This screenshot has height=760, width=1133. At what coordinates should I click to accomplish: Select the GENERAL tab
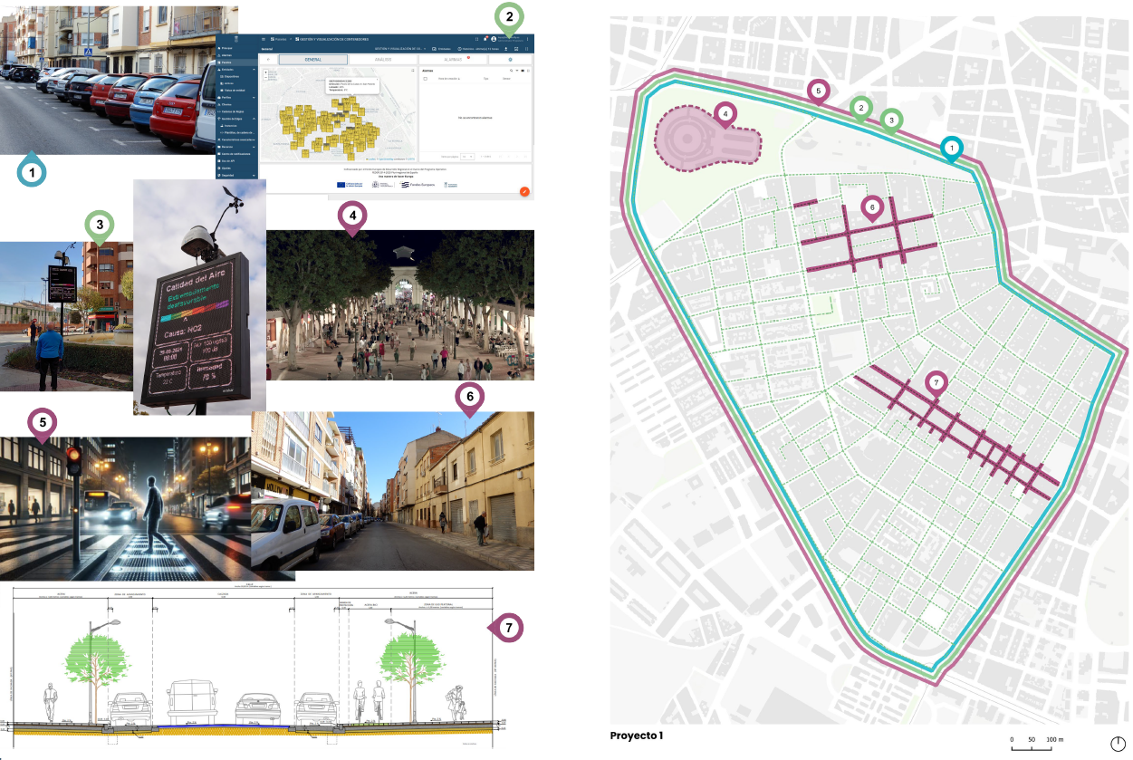312,60
